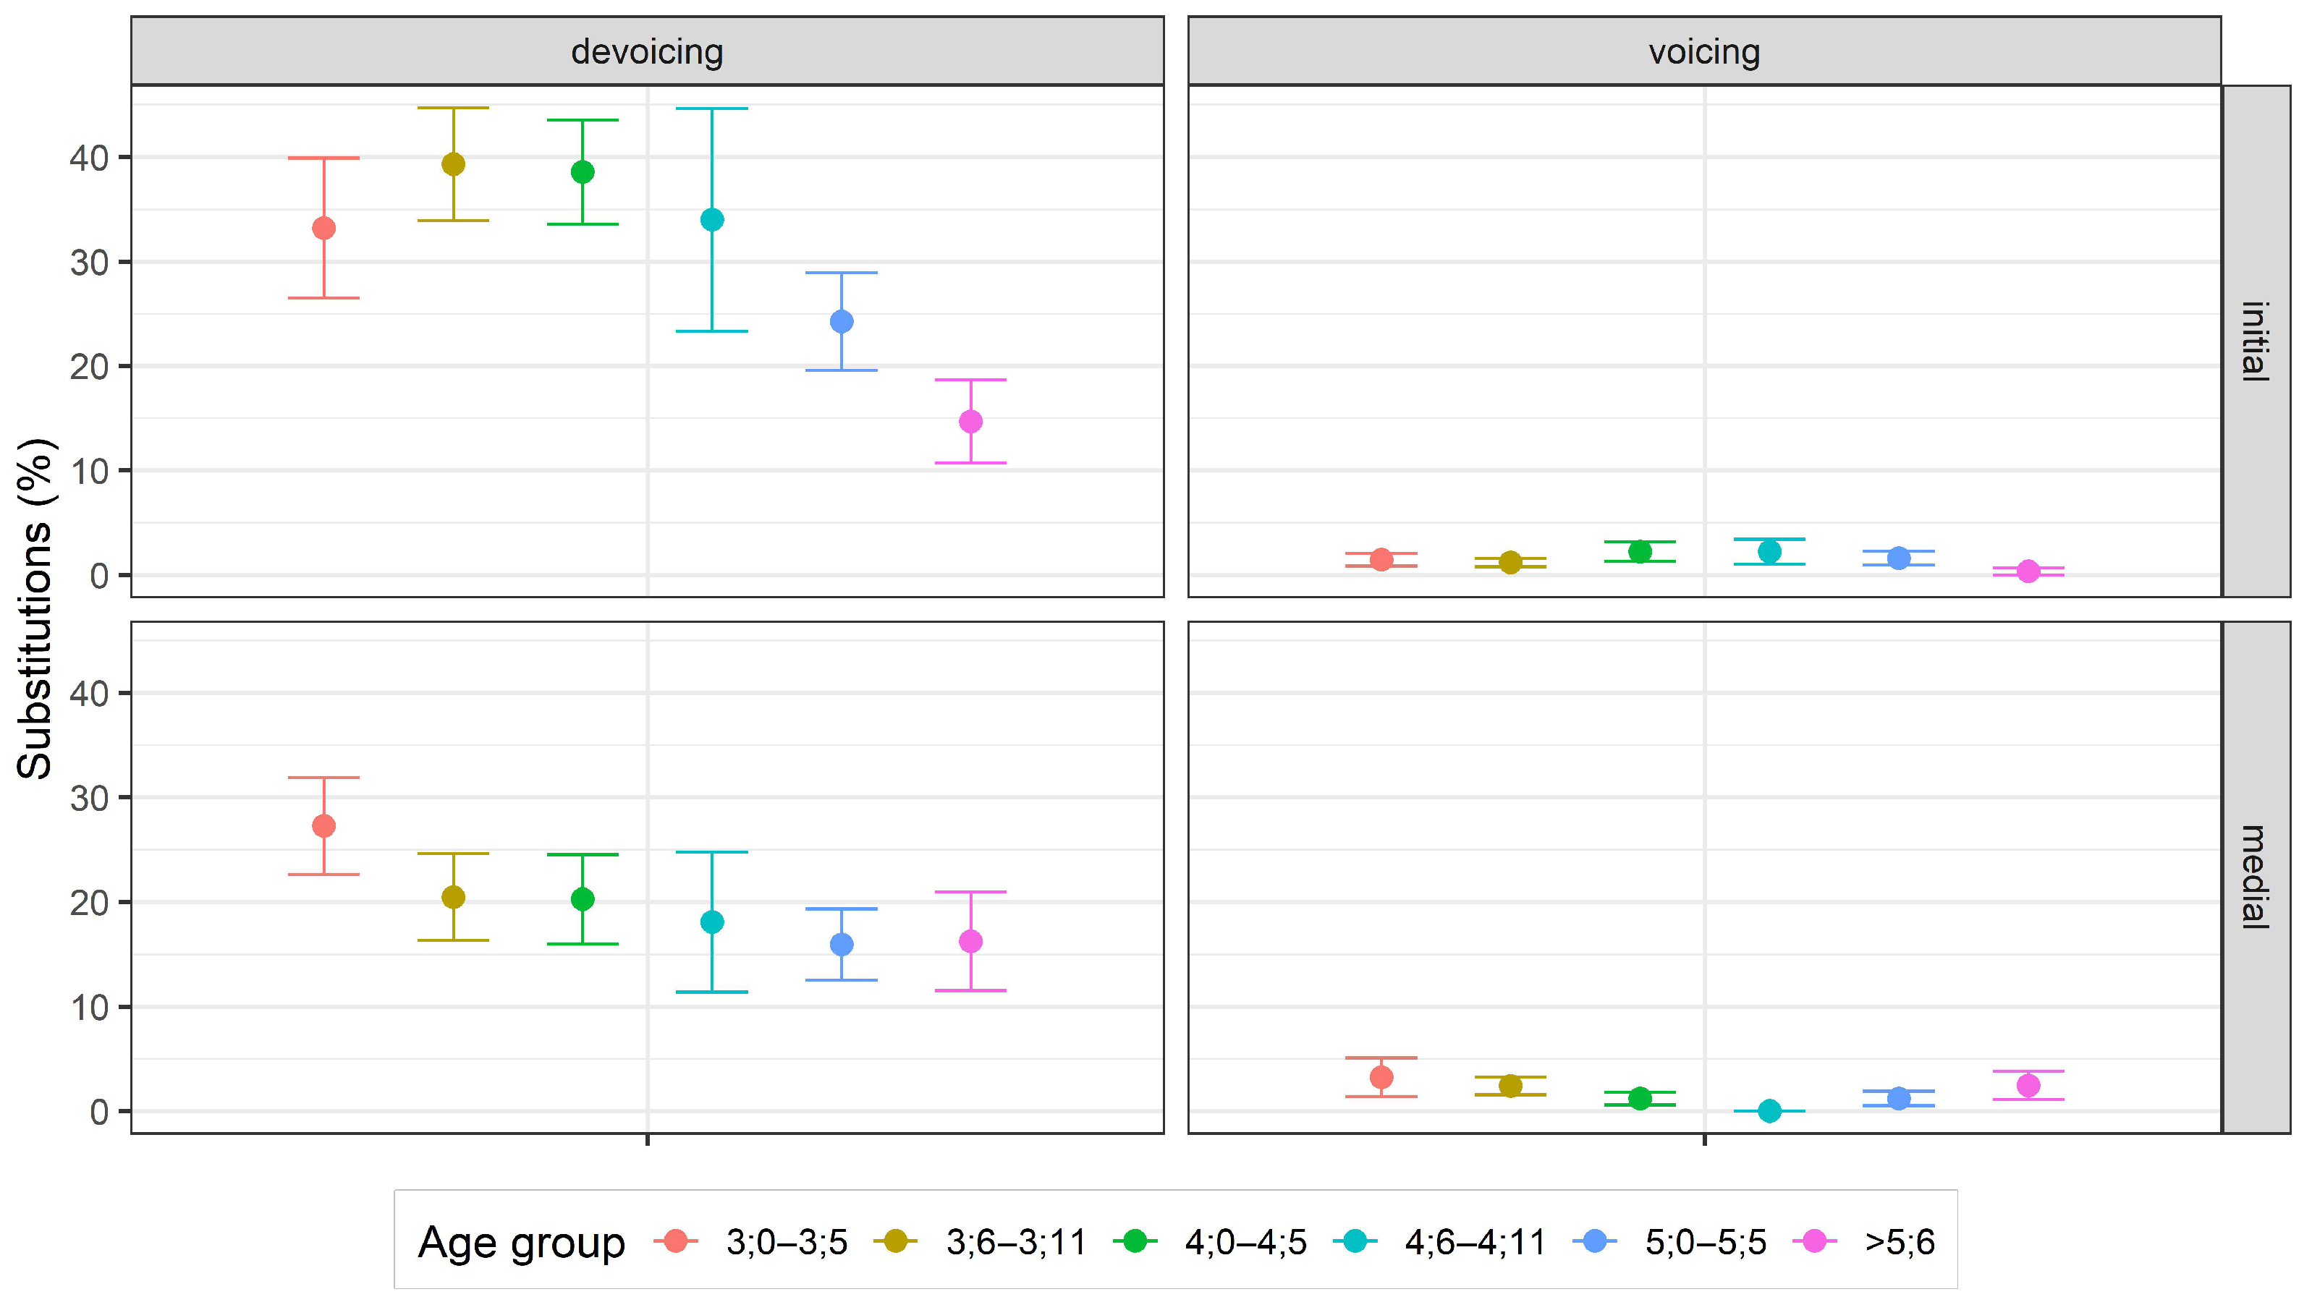Click the "Substitutions (%)" y-axis title
Viewport: 2312px width, 1310px height.
[36, 608]
